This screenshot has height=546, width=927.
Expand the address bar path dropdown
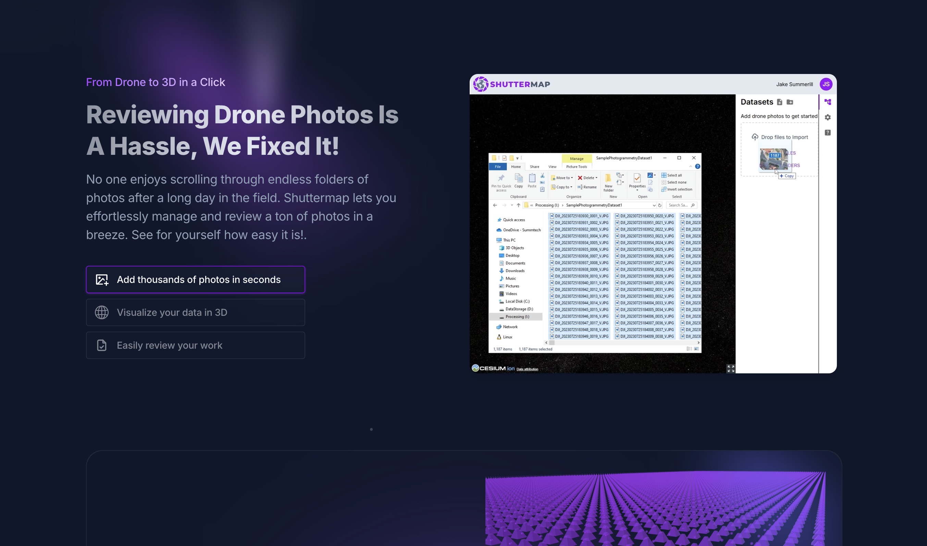654,205
